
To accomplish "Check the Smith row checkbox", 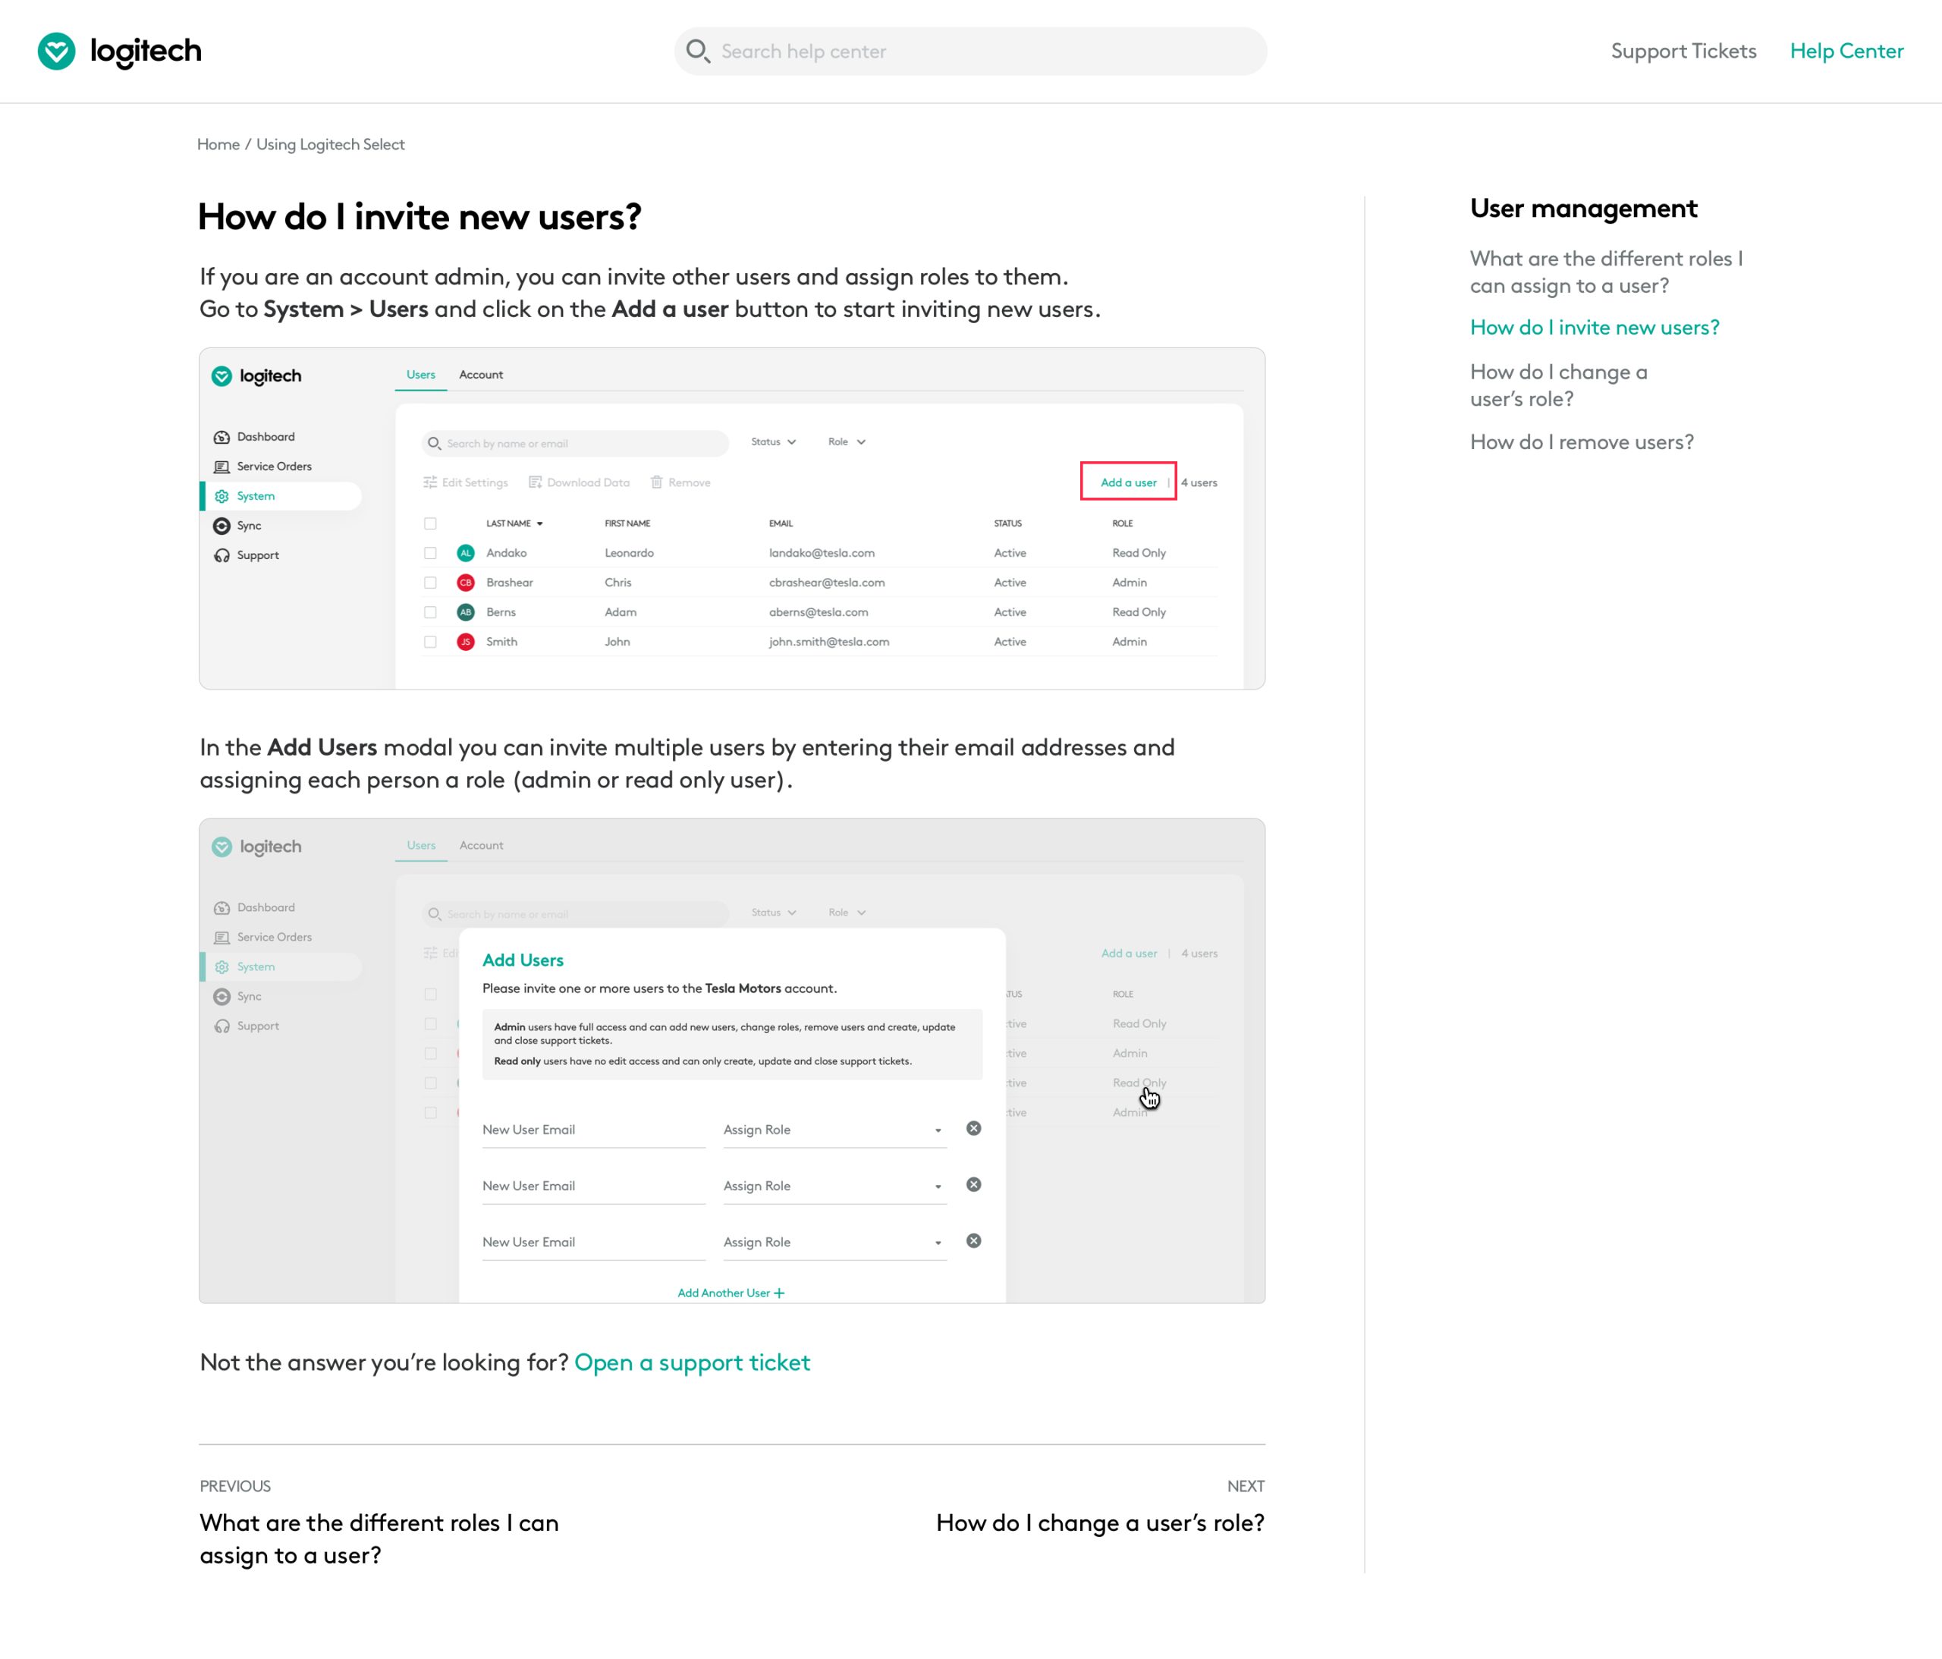I will (430, 642).
